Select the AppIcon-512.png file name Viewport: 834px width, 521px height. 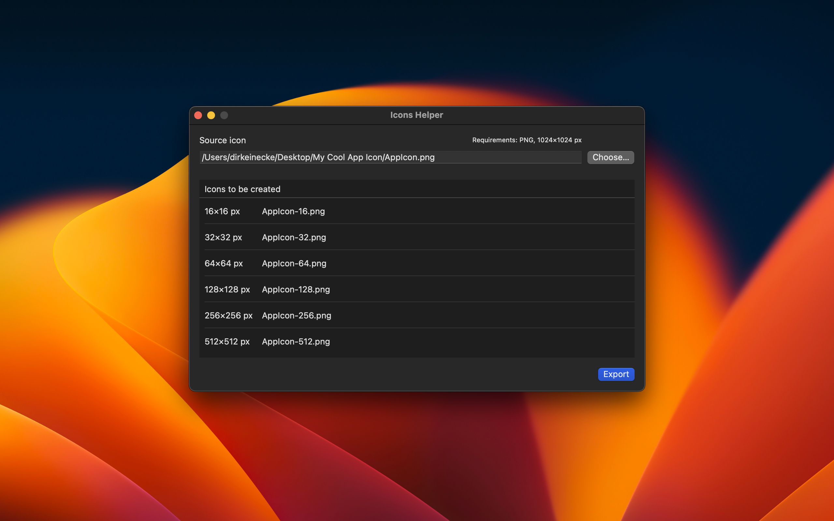[296, 342]
